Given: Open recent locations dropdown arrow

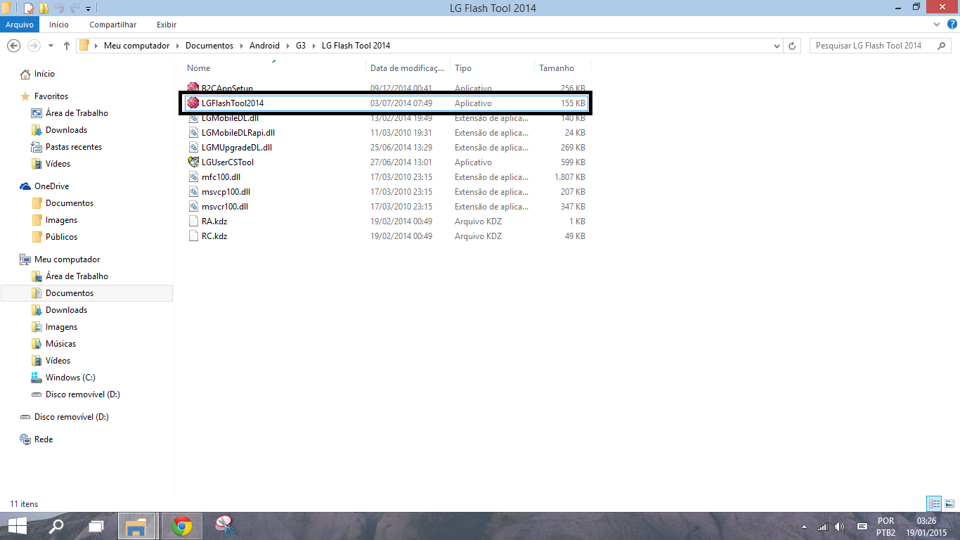Looking at the screenshot, I should click(x=51, y=46).
